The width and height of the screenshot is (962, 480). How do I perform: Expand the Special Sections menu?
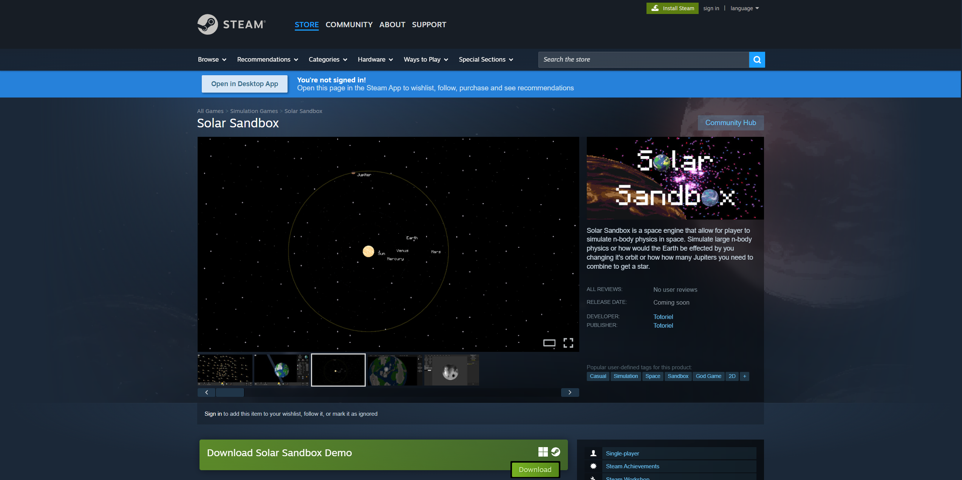click(x=486, y=60)
